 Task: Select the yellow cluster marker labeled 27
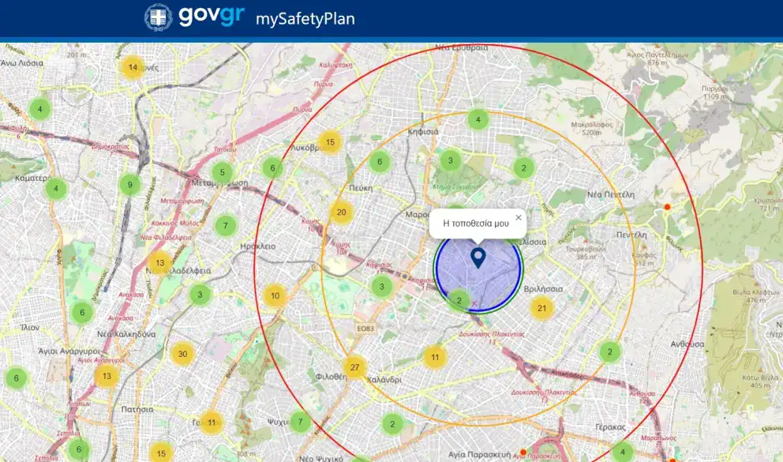354,367
